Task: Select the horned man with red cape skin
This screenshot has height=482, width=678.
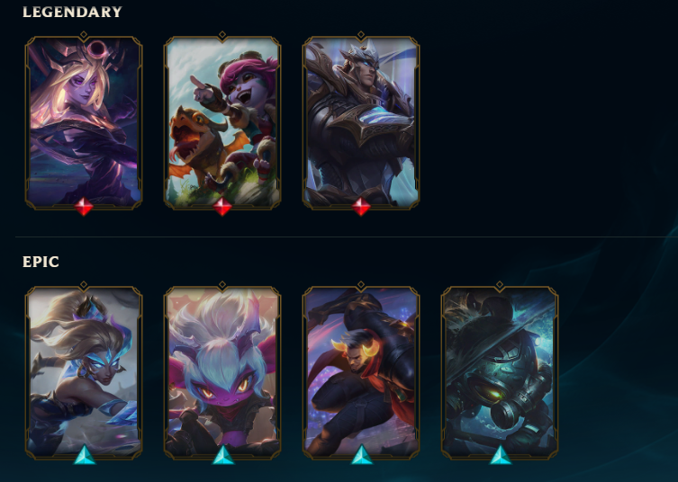Action: point(361,372)
